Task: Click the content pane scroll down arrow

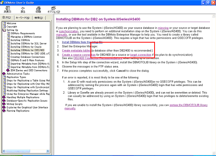Action: pyautogui.click(x=214, y=153)
